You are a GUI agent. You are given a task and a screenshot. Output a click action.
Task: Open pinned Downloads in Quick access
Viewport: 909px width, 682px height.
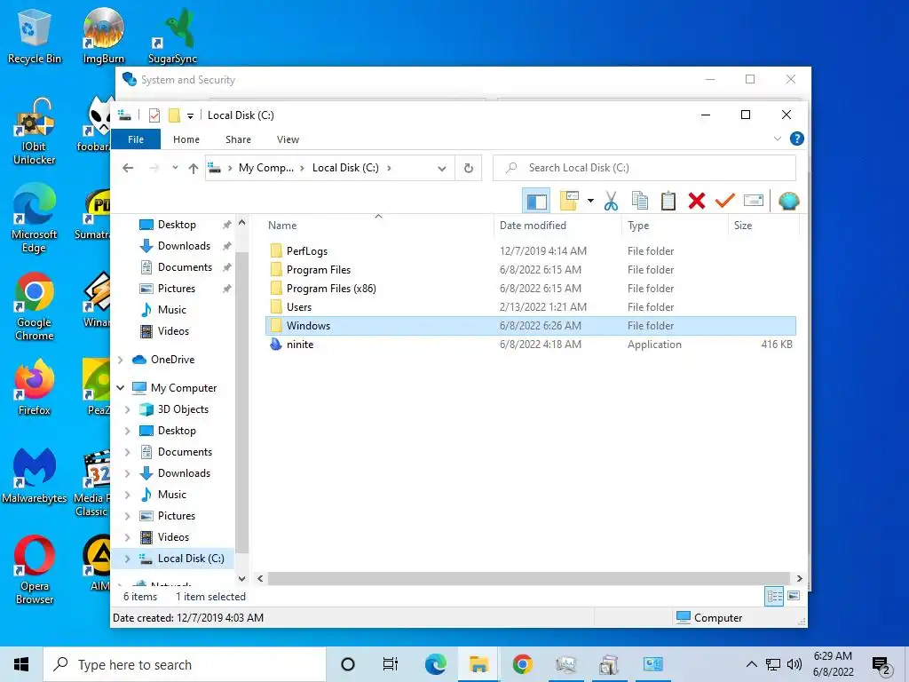(x=184, y=246)
